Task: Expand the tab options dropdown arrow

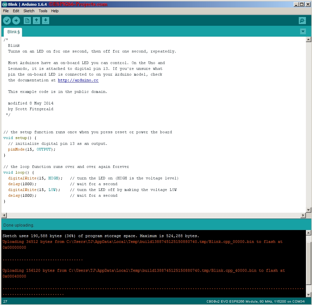Action: point(303,32)
